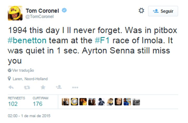Viewport: 188px width, 123px height.
Task: Click the reply arrow icon
Action: point(11,87)
